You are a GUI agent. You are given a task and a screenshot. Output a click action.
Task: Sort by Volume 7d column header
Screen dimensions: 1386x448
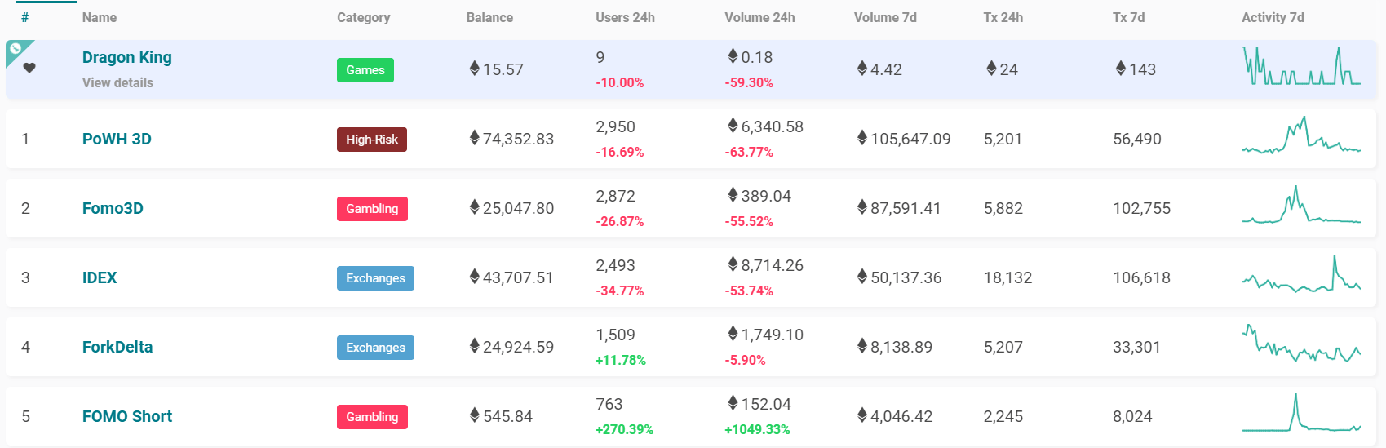tap(885, 17)
